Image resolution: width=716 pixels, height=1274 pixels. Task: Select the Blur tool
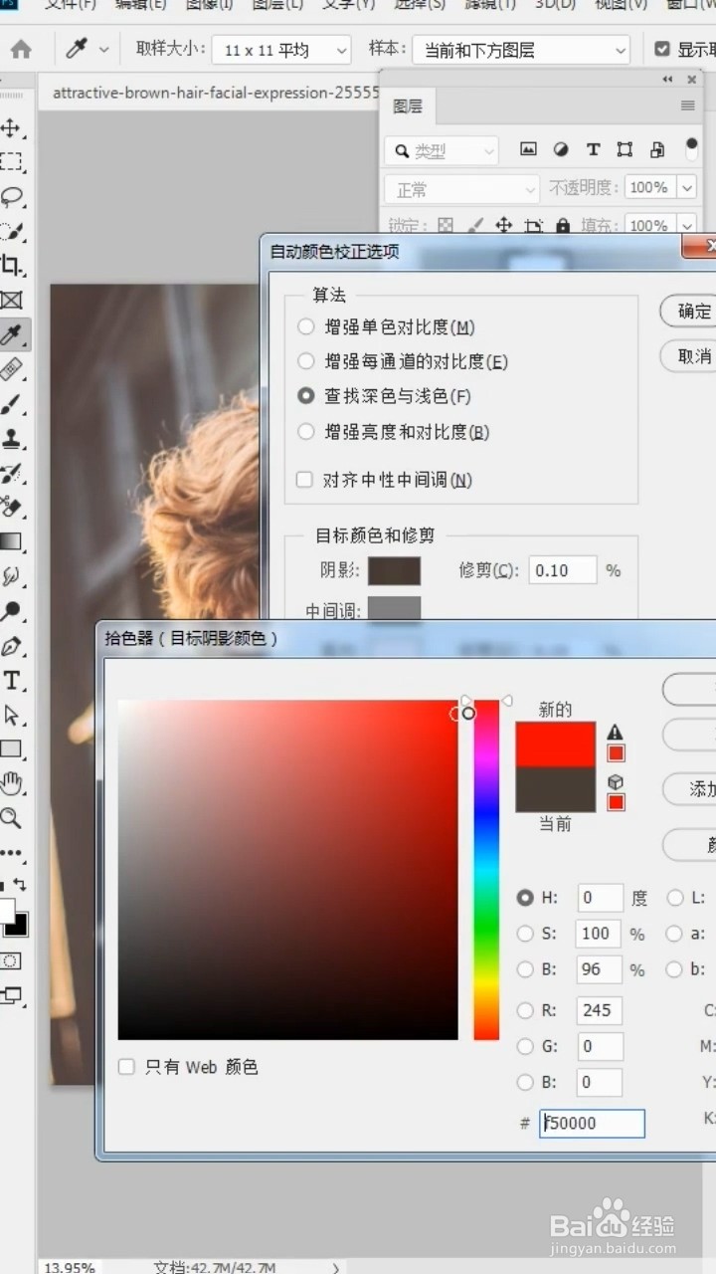click(12, 576)
